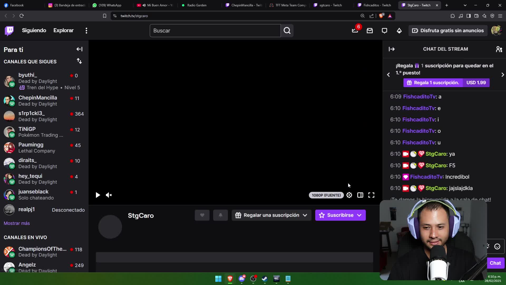The image size is (506, 285).
Task: Toggle theater mode
Action: pyautogui.click(x=360, y=195)
